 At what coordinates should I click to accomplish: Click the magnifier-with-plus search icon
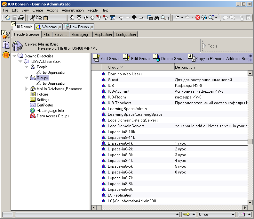[x=211, y=17]
